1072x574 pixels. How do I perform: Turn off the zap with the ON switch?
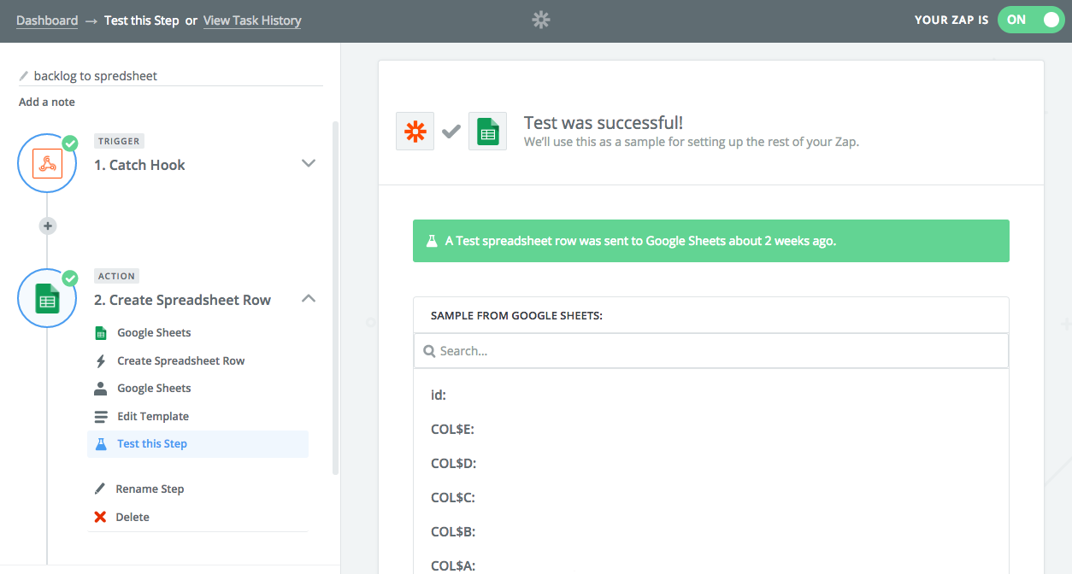1031,19
